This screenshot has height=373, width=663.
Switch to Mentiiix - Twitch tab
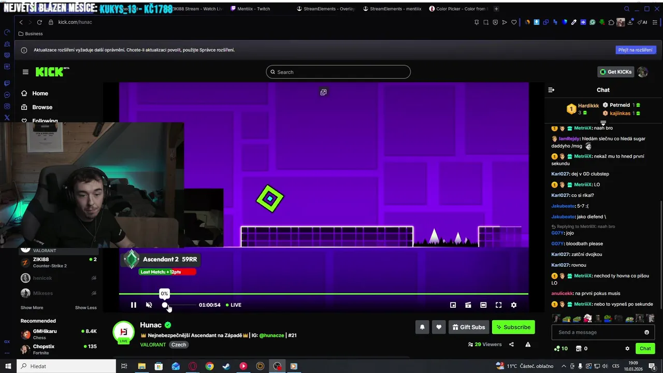pyautogui.click(x=254, y=9)
